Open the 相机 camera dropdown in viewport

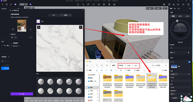(x=150, y=8)
